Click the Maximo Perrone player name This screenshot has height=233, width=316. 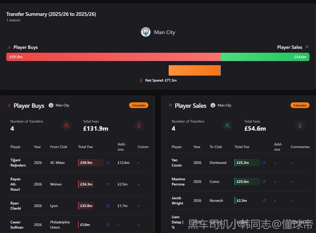[x=178, y=182]
